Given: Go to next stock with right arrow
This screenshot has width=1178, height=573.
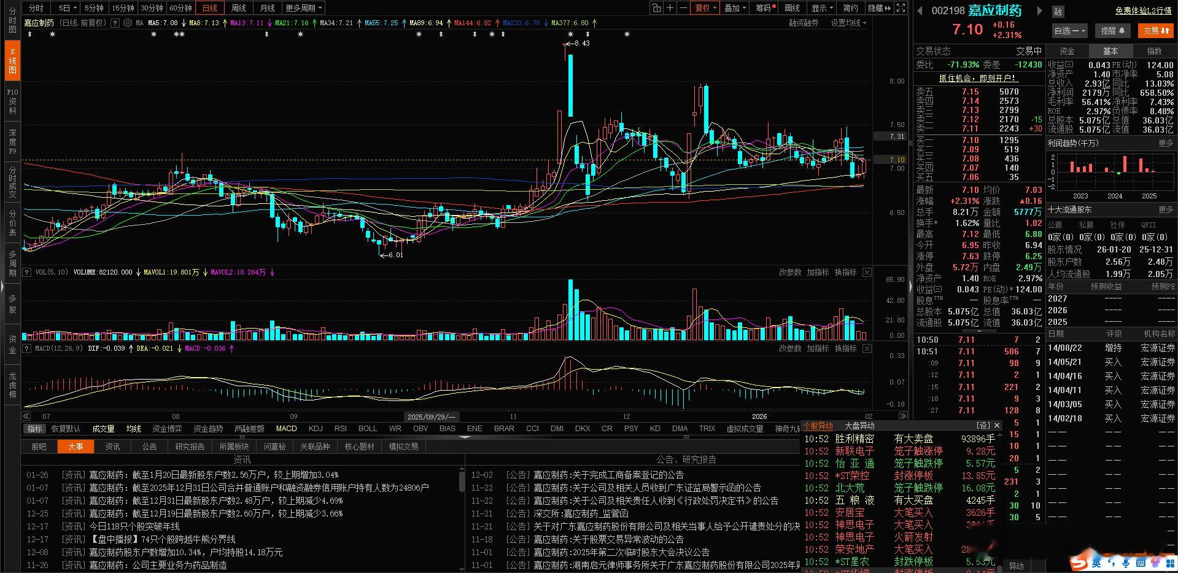Looking at the screenshot, I should point(1039,10).
